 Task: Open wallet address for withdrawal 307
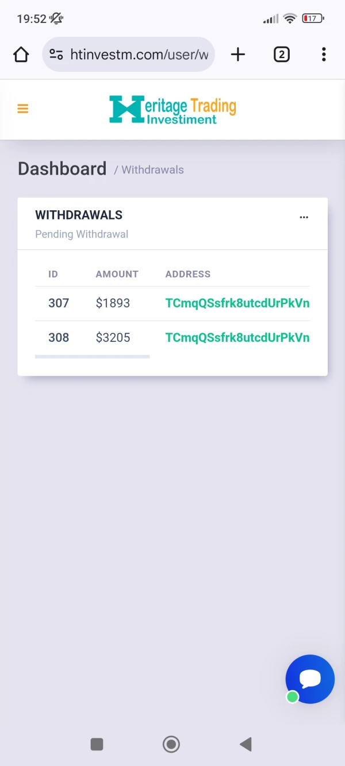pyautogui.click(x=237, y=303)
